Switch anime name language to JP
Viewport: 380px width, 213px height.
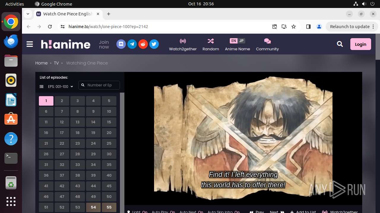(241, 41)
